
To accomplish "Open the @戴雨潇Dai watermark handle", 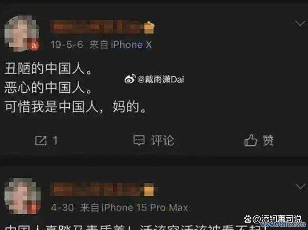I will point(161,79).
